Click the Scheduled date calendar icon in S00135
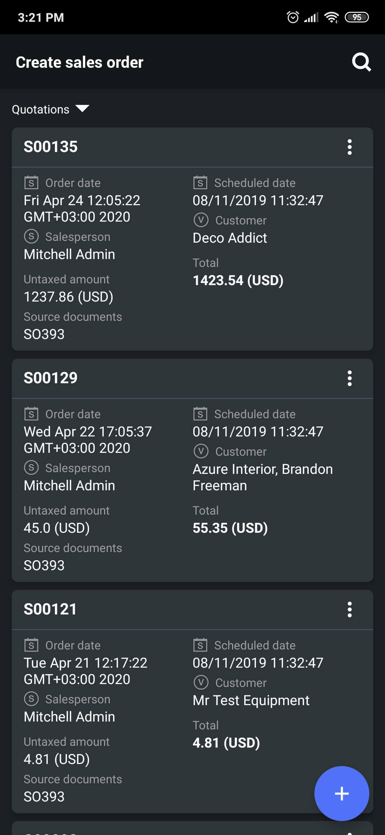Screen dimensions: 385x835 (200, 182)
